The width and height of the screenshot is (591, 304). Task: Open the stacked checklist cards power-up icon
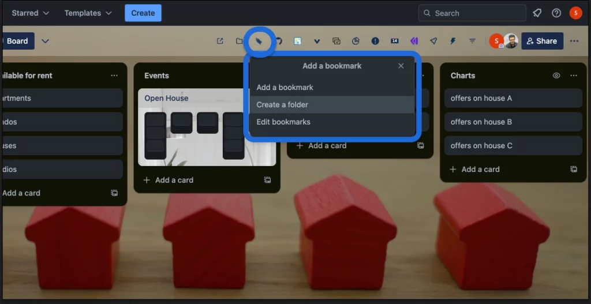[336, 41]
